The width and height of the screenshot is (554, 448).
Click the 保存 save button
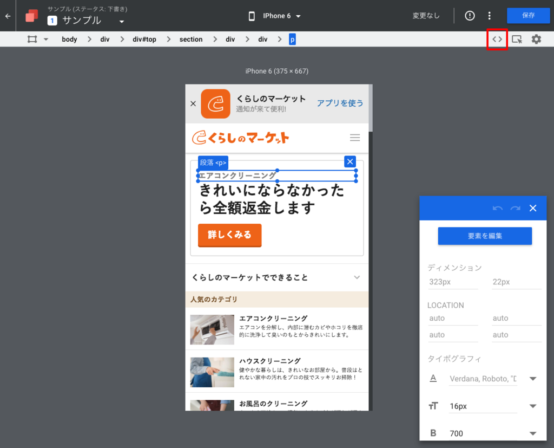[x=528, y=16]
